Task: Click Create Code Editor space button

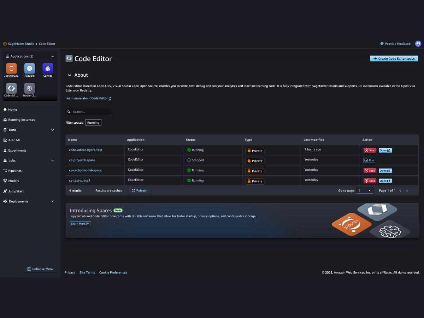Action: coord(394,58)
